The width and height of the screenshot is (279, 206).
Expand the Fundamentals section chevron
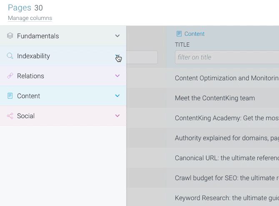(x=117, y=36)
